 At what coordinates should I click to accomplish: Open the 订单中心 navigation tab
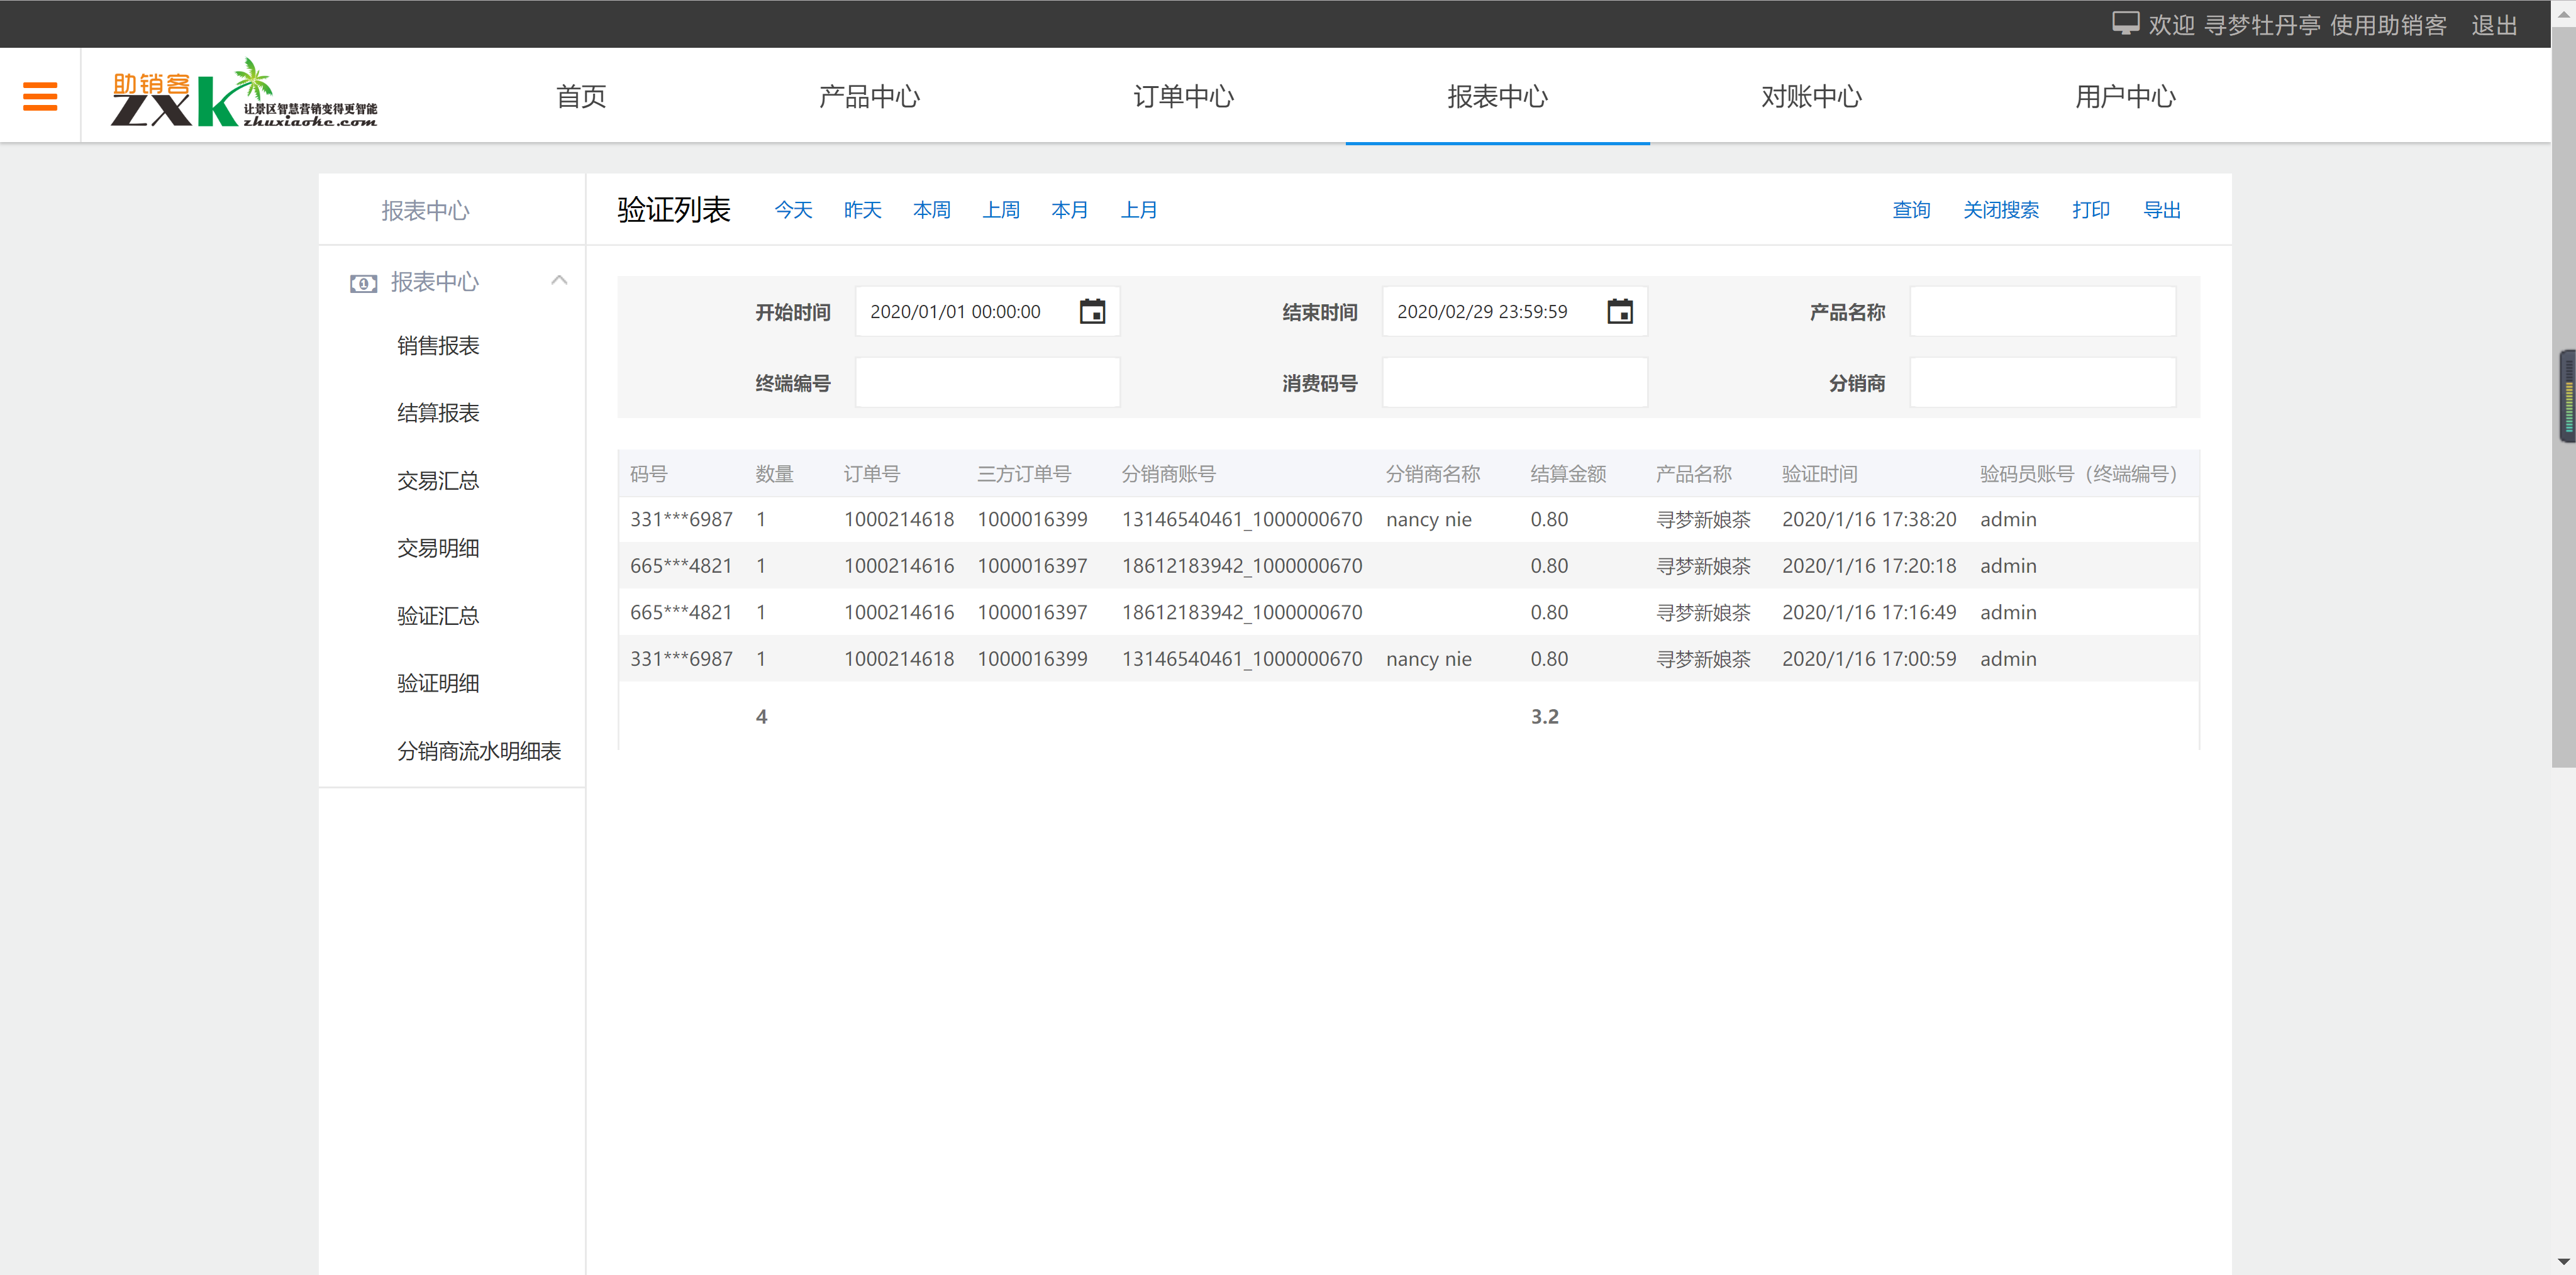[x=1183, y=96]
